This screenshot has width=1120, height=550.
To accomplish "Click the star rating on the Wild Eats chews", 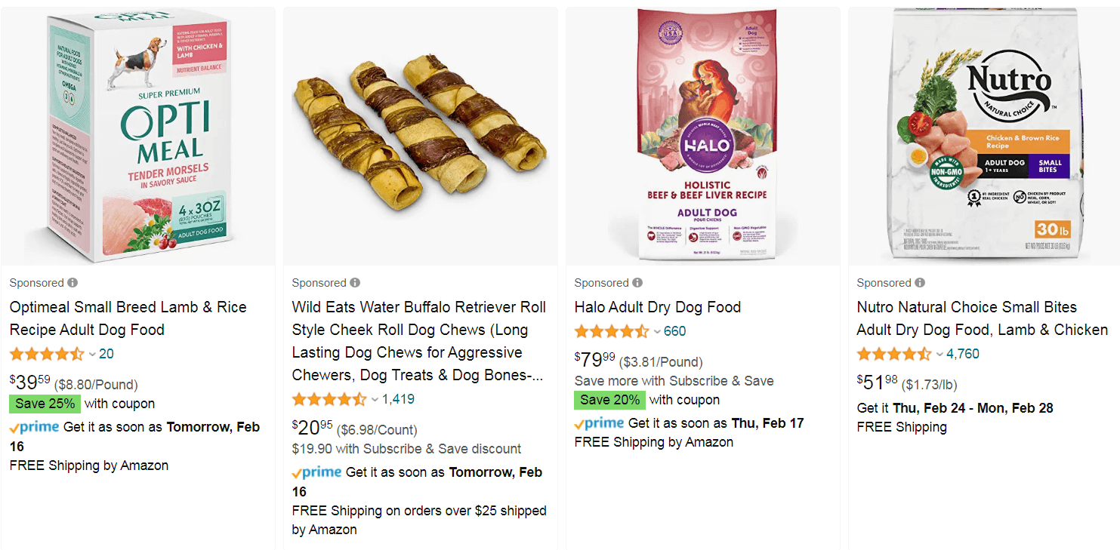I will [x=329, y=399].
